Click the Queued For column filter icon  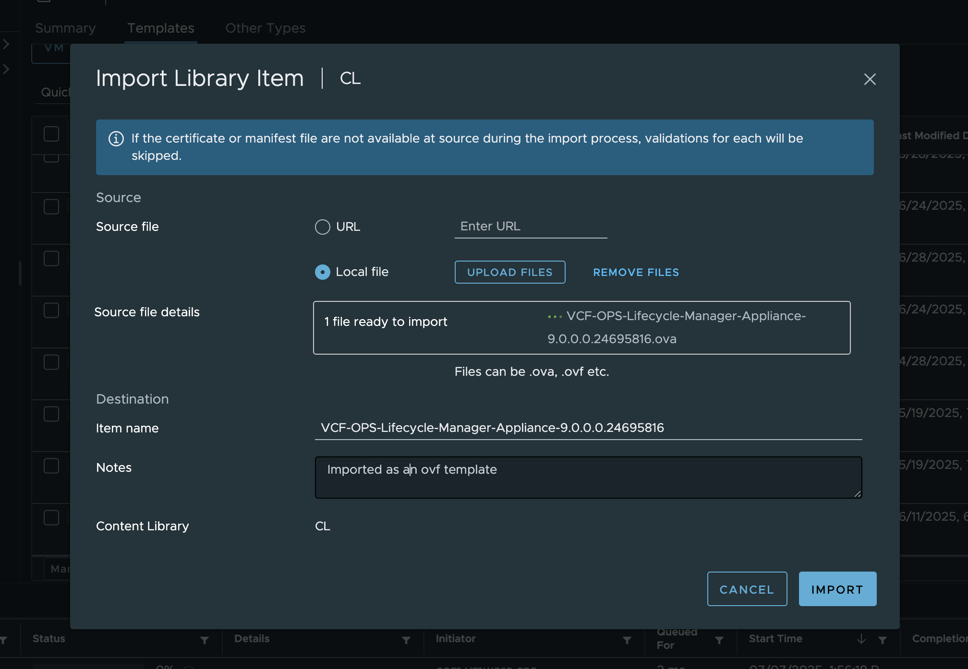(x=719, y=640)
